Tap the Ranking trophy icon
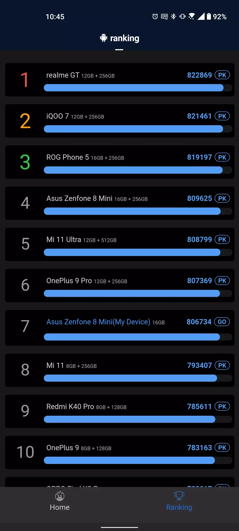239x531 pixels. tap(179, 495)
